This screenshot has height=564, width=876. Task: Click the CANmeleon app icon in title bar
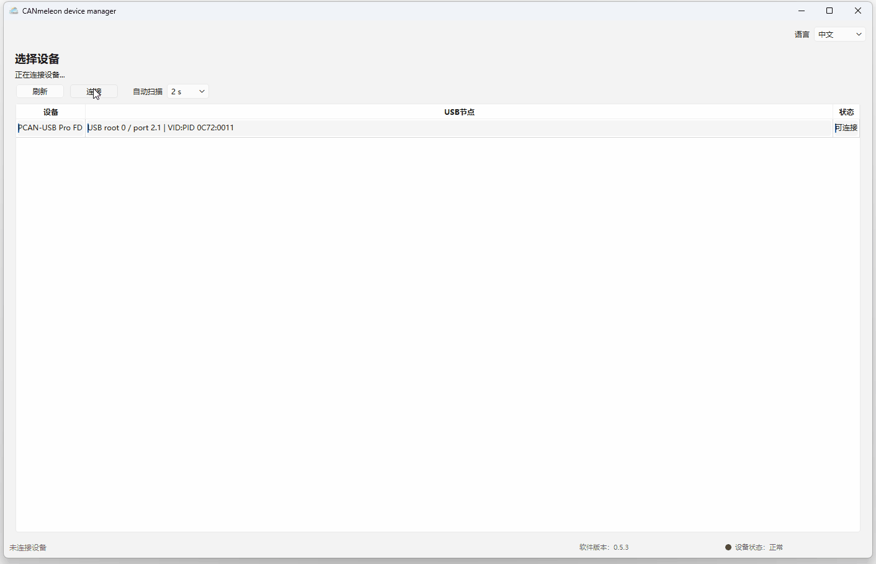click(x=14, y=11)
